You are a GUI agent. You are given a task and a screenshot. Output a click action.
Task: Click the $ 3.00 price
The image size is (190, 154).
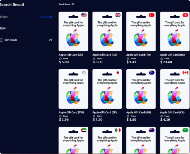97,62
